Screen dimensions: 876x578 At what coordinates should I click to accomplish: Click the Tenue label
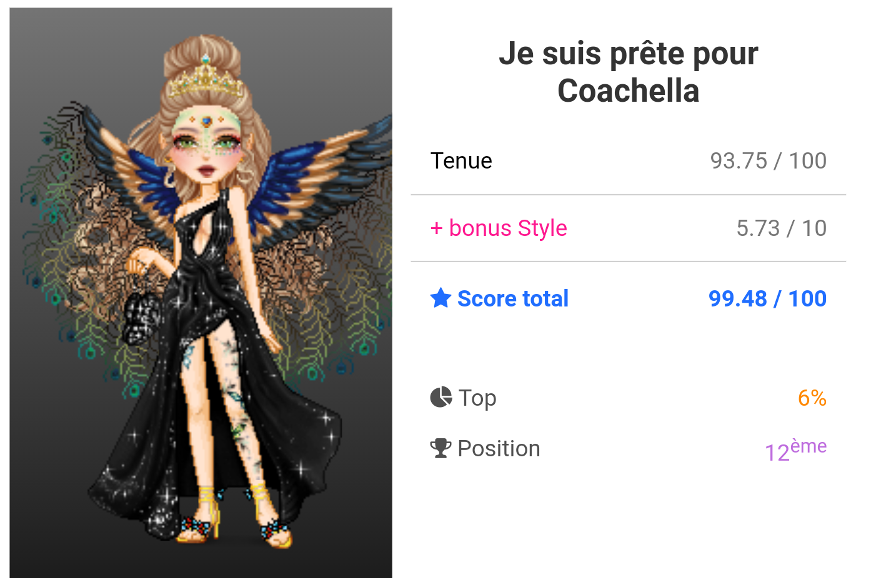pos(461,161)
